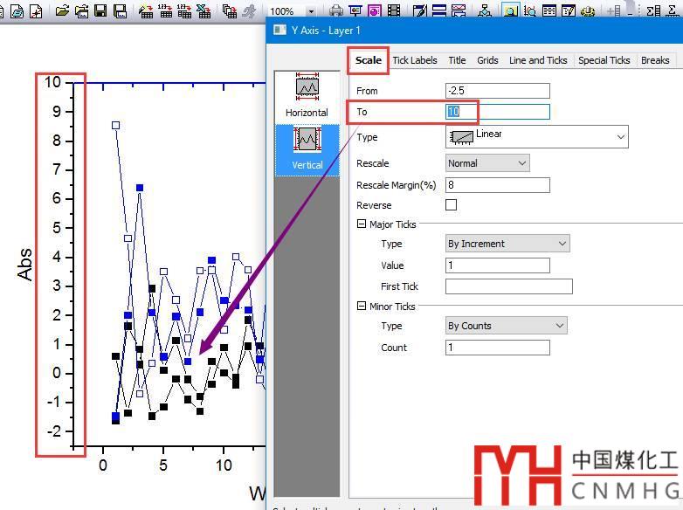The height and width of the screenshot is (510, 683).
Task: Click the Import single ASCII icon
Action: [165, 10]
